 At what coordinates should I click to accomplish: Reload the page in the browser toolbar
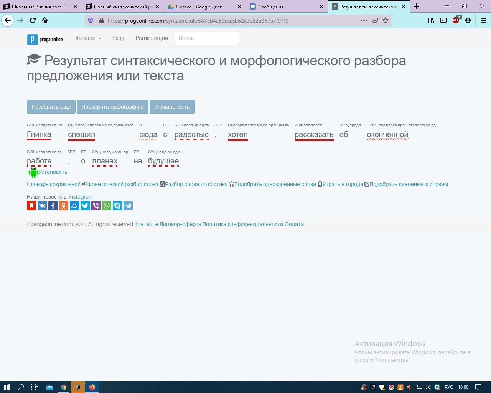33,21
